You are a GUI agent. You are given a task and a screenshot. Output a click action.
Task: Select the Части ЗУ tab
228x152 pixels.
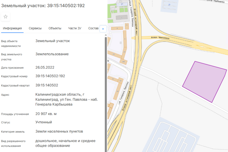(74, 28)
